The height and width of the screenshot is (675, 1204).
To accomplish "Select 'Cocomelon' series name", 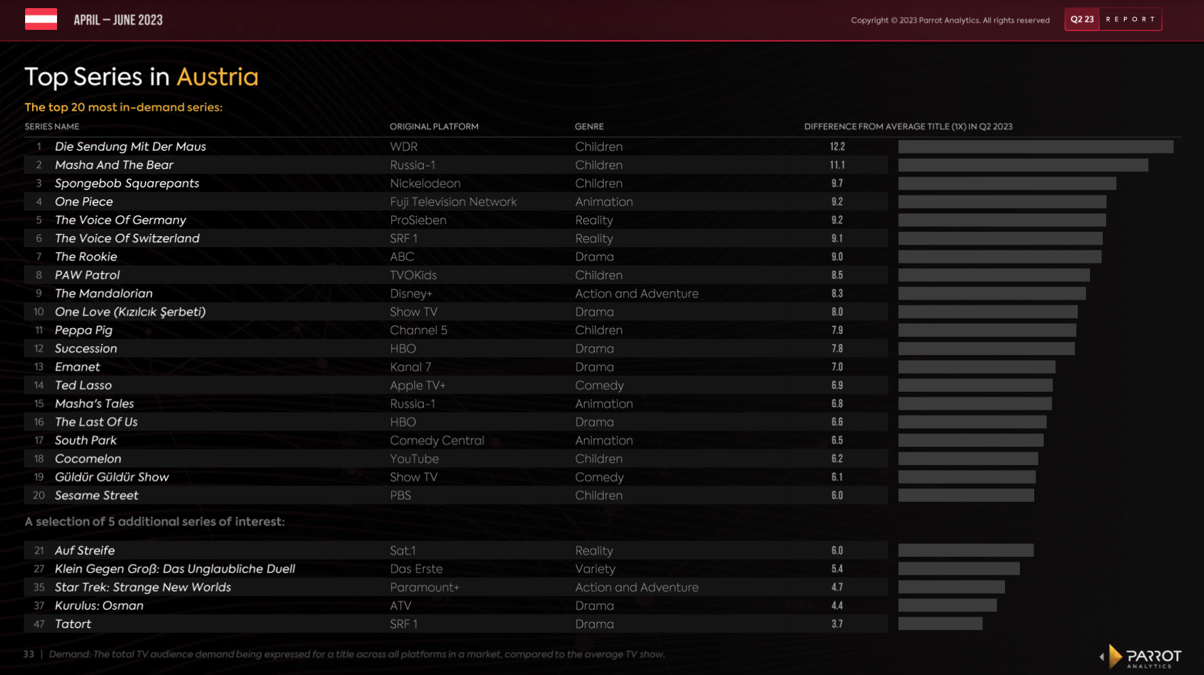I will (x=88, y=458).
